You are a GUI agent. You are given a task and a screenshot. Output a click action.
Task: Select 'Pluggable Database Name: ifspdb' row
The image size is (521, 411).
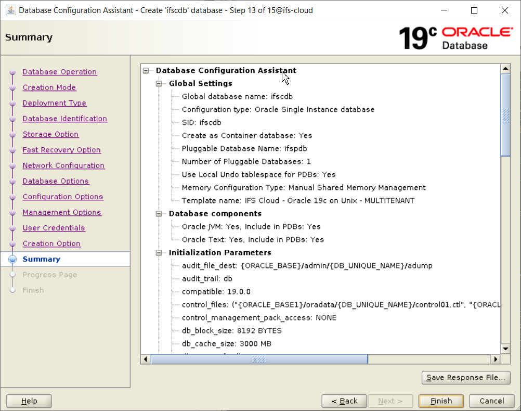244,148
